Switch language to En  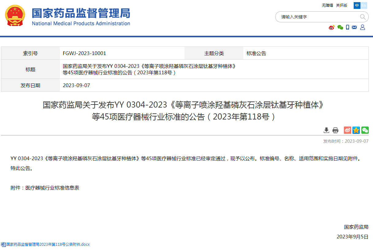tap(363, 6)
